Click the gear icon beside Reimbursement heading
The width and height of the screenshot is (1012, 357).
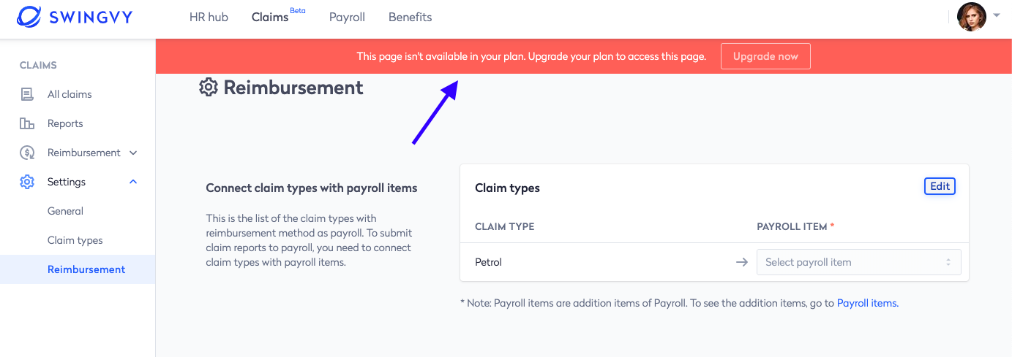pos(209,88)
